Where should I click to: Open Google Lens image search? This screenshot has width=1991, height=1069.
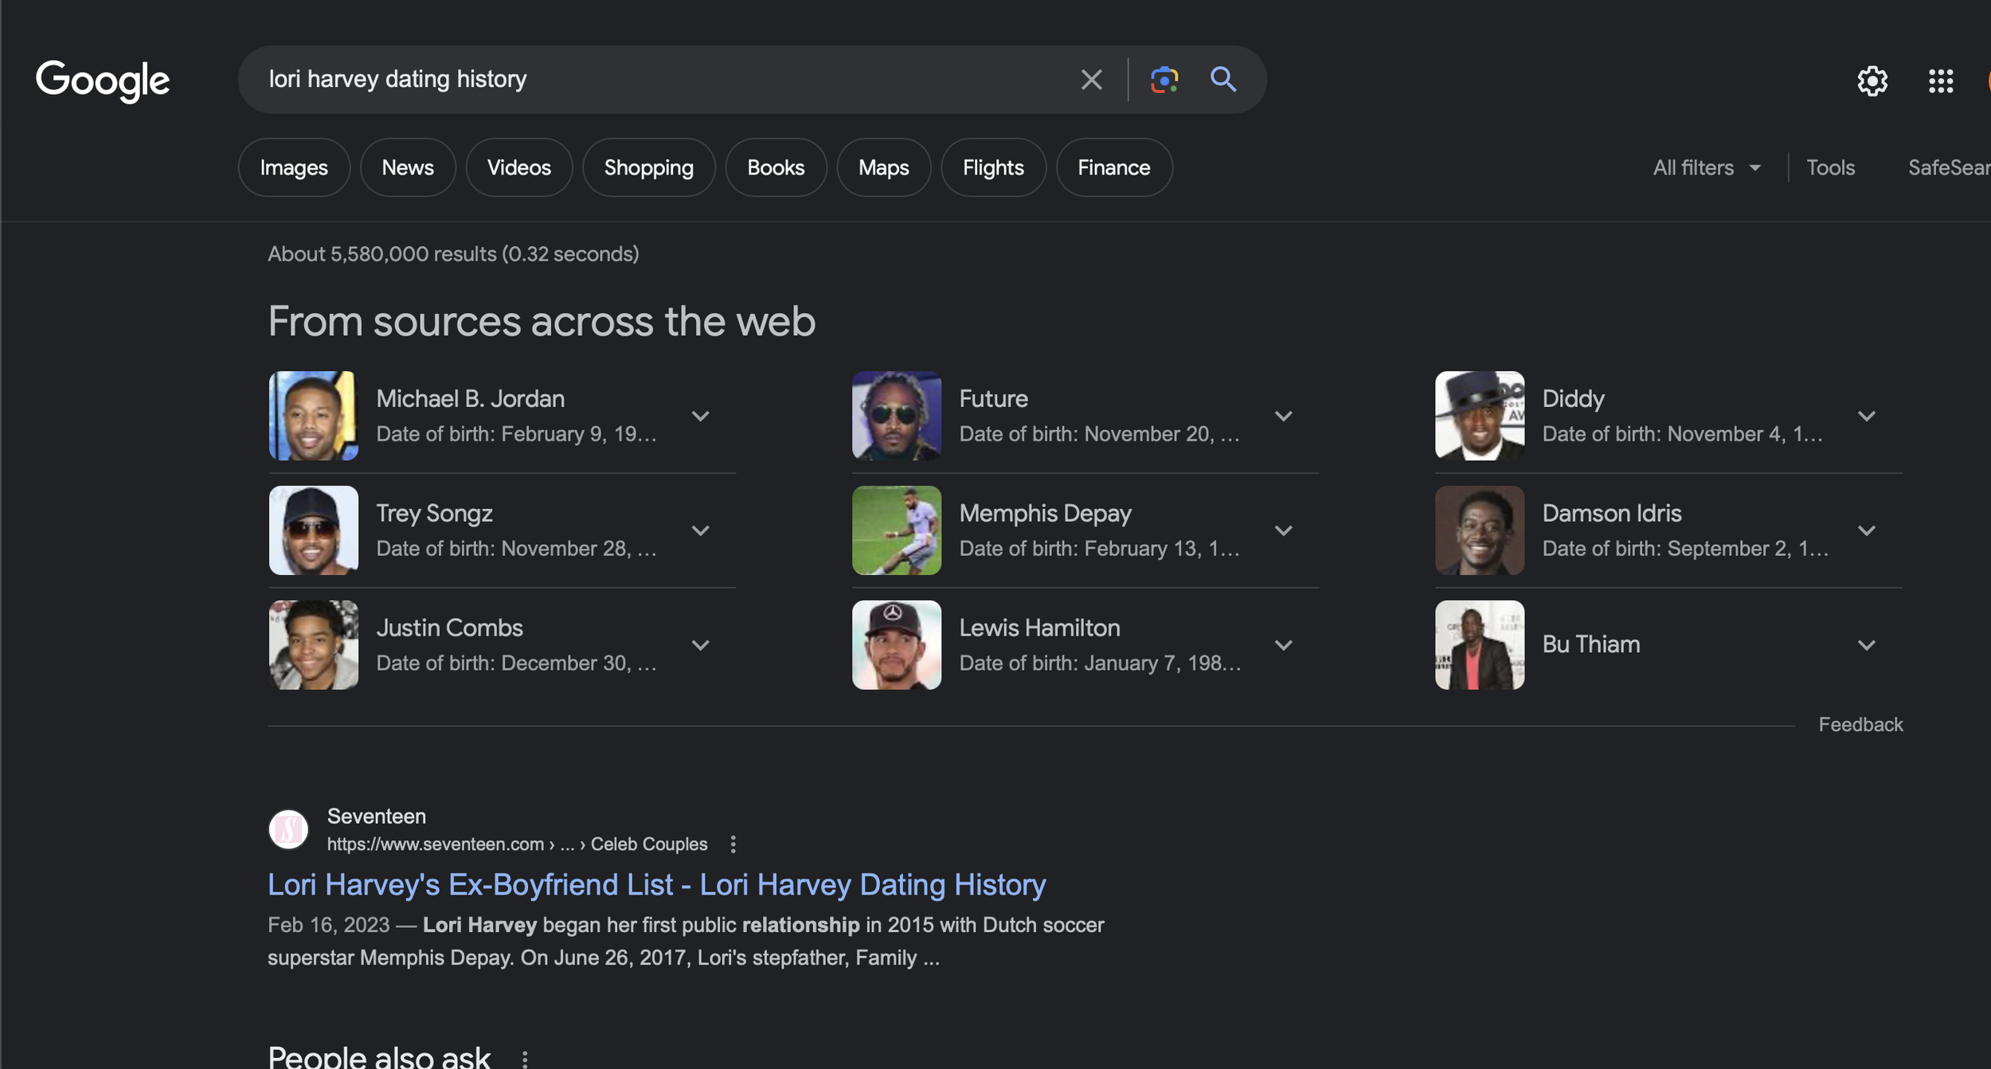tap(1164, 80)
